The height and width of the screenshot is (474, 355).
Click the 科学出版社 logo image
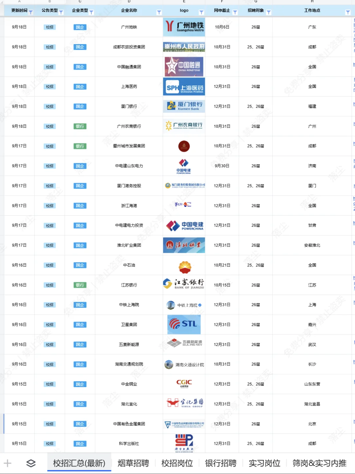(184, 443)
